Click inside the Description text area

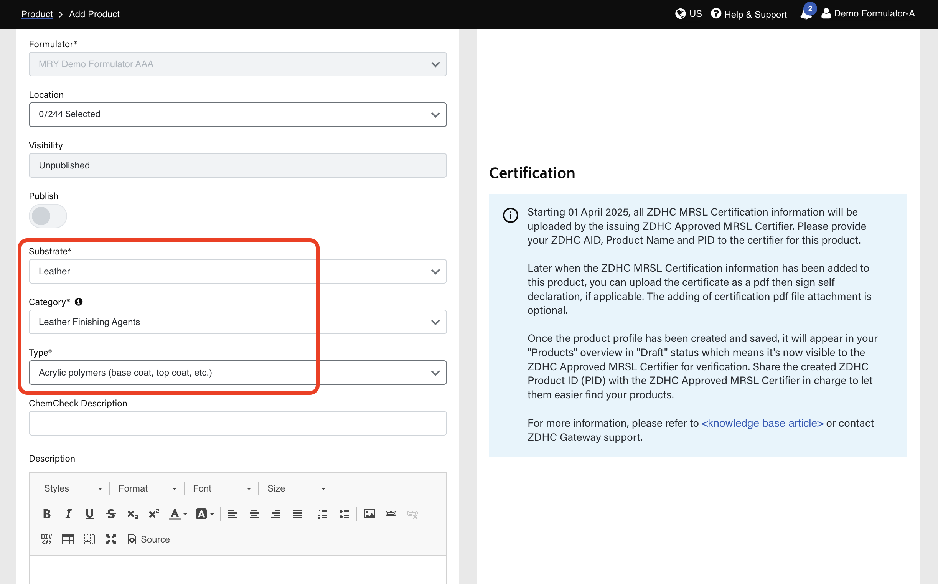pyautogui.click(x=238, y=570)
